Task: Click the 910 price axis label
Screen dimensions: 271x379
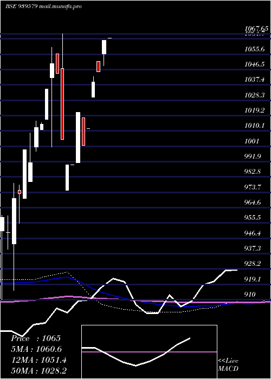Action: coord(250,295)
